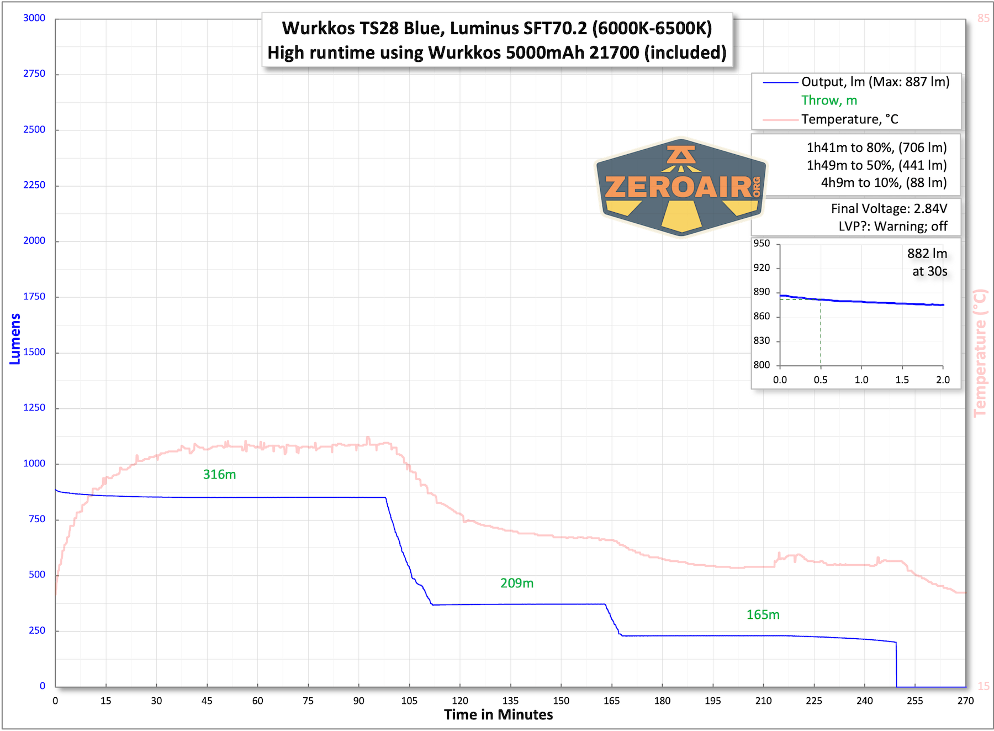Click the inset chart 2.0 x-axis label

(943, 380)
